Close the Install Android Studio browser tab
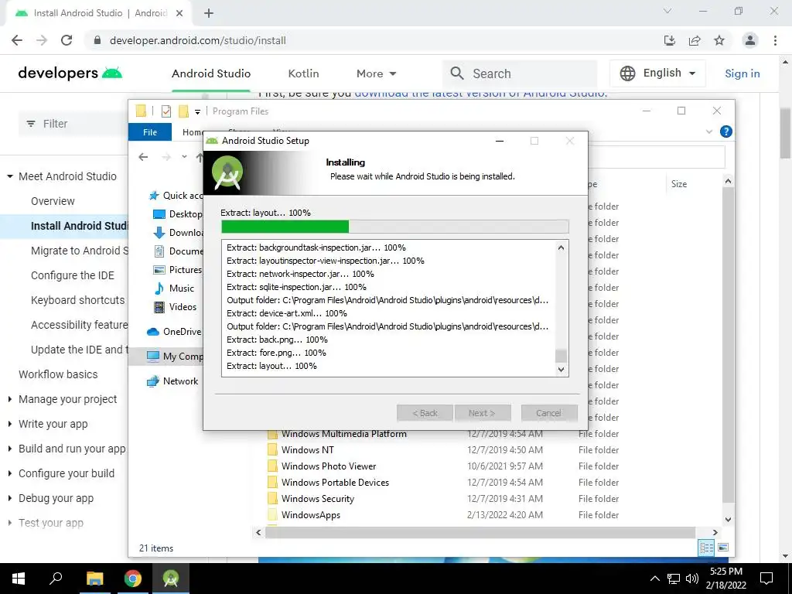The image size is (792, 594). click(179, 13)
